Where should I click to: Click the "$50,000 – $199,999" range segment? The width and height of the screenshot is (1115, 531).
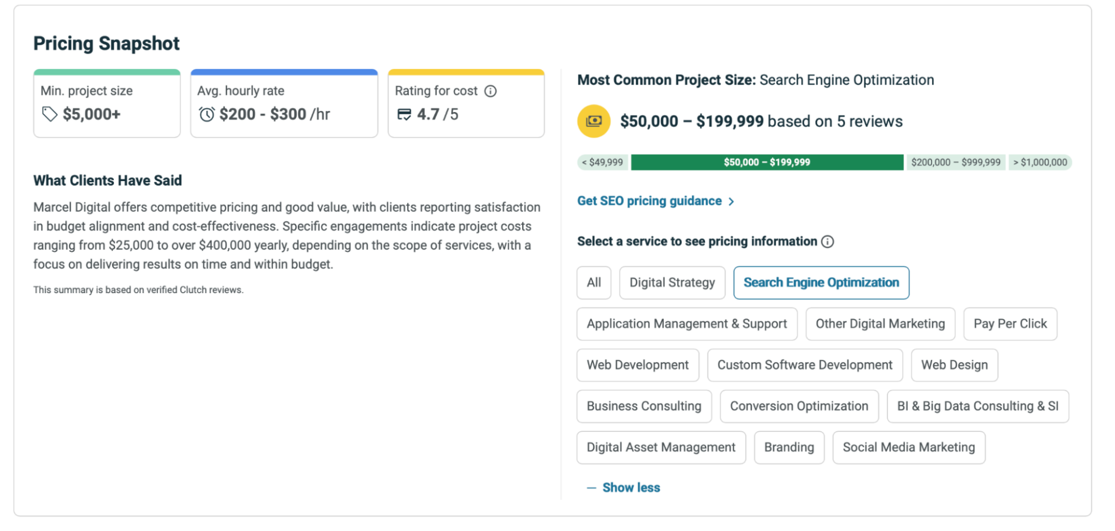[x=767, y=162]
